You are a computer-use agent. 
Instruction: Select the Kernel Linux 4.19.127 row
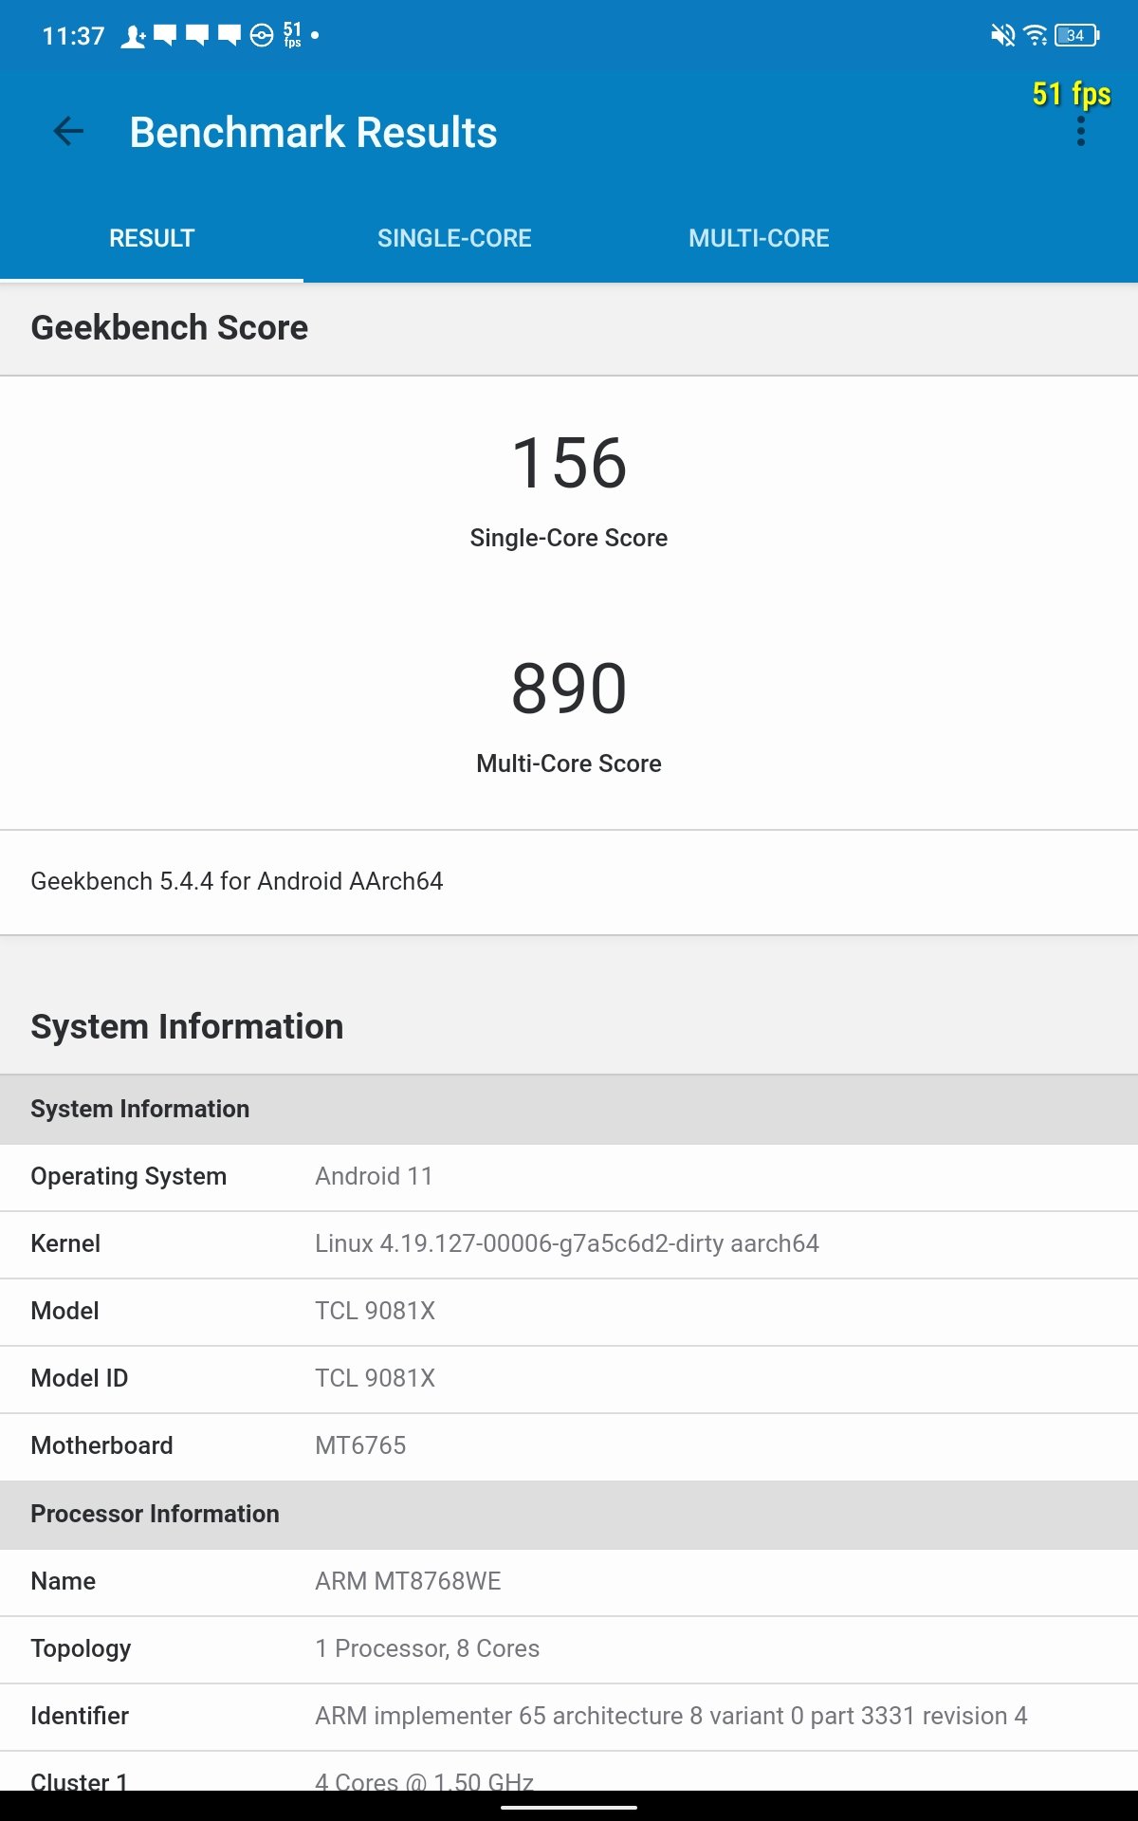569,1244
